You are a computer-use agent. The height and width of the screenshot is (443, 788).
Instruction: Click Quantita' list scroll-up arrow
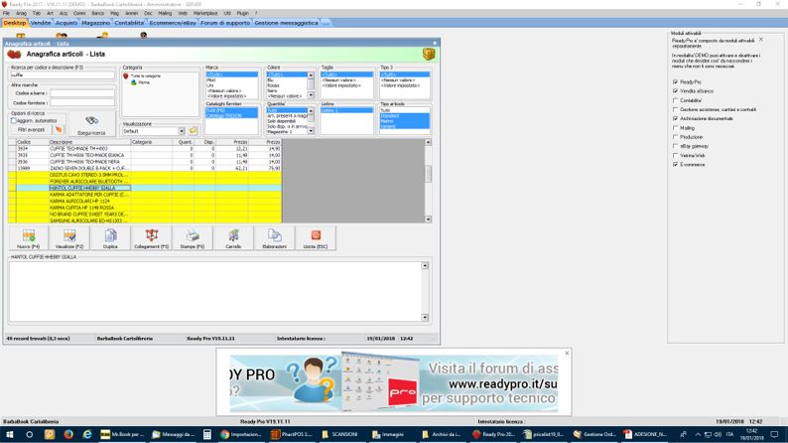coord(311,110)
